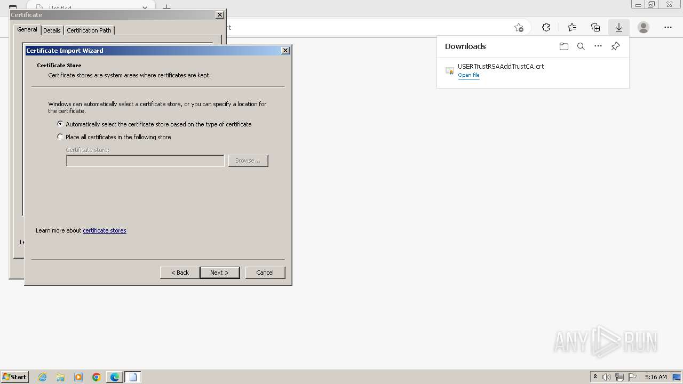The width and height of the screenshot is (683, 384).
Task: Launch Internet Explorer from taskbar
Action: point(43,377)
